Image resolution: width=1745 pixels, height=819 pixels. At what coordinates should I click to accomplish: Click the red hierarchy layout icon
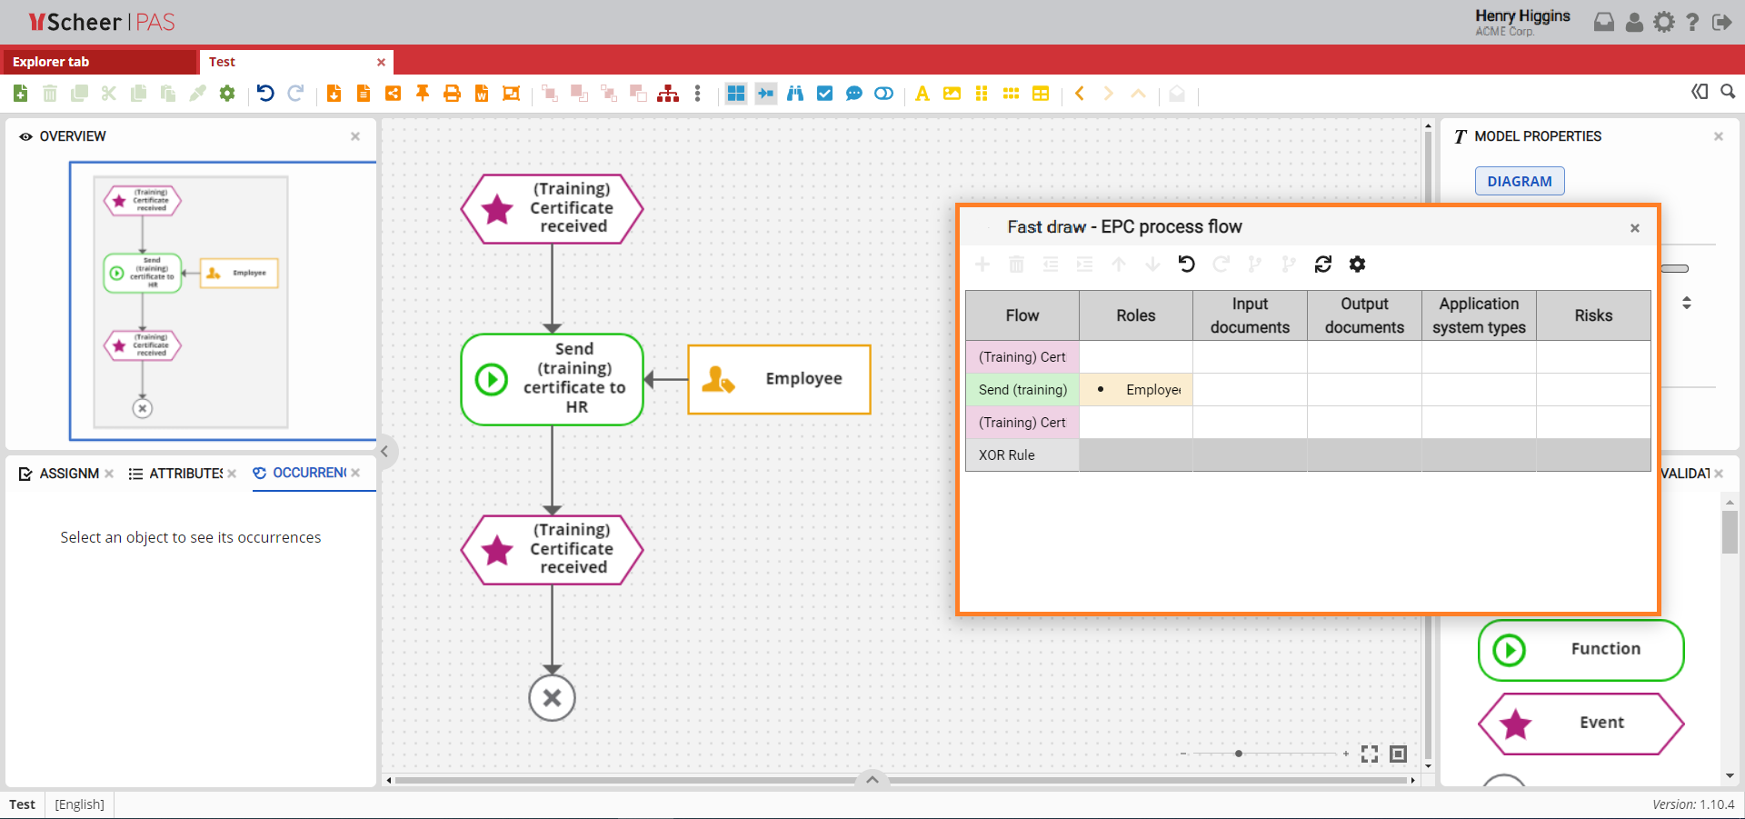coord(668,94)
